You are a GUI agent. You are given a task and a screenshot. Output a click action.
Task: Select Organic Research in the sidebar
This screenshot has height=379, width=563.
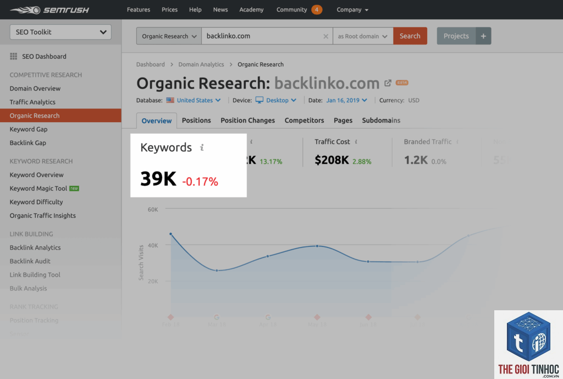(60, 116)
